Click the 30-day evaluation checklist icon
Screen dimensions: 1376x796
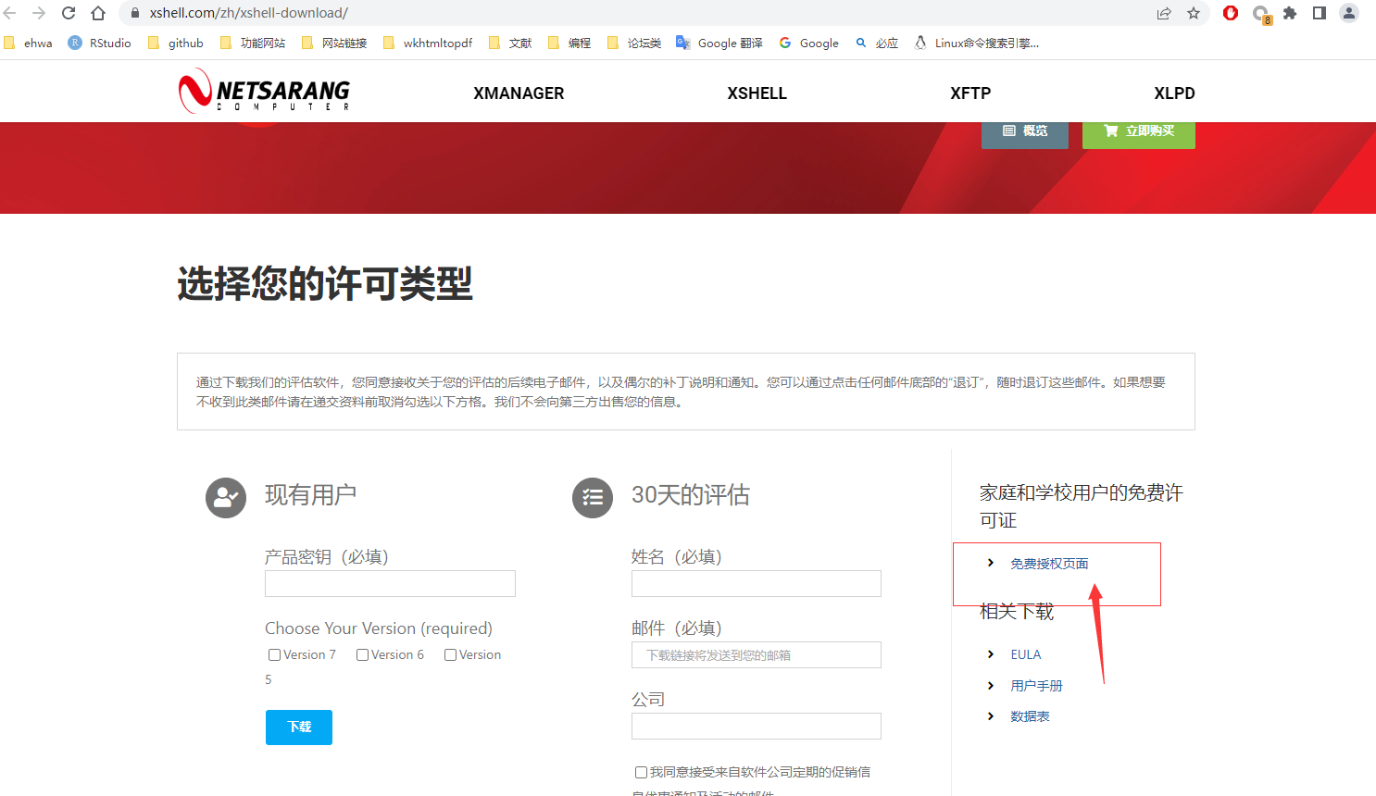pyautogui.click(x=593, y=498)
